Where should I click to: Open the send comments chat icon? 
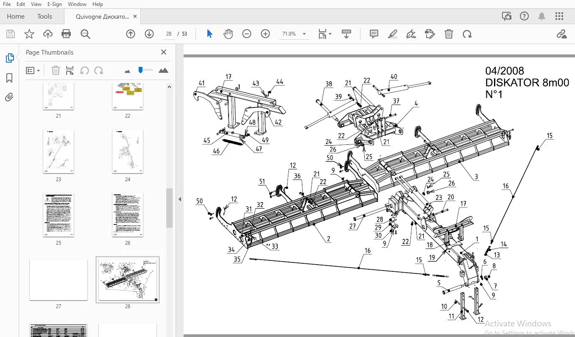coord(507,17)
